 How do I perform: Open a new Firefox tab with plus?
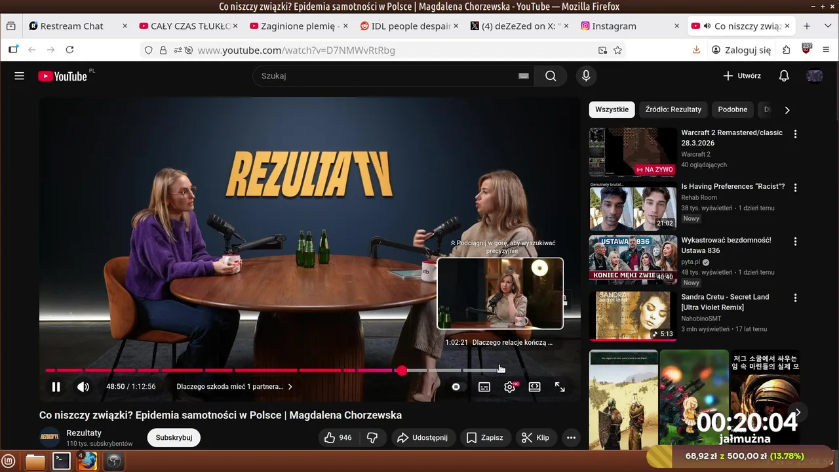[807, 26]
